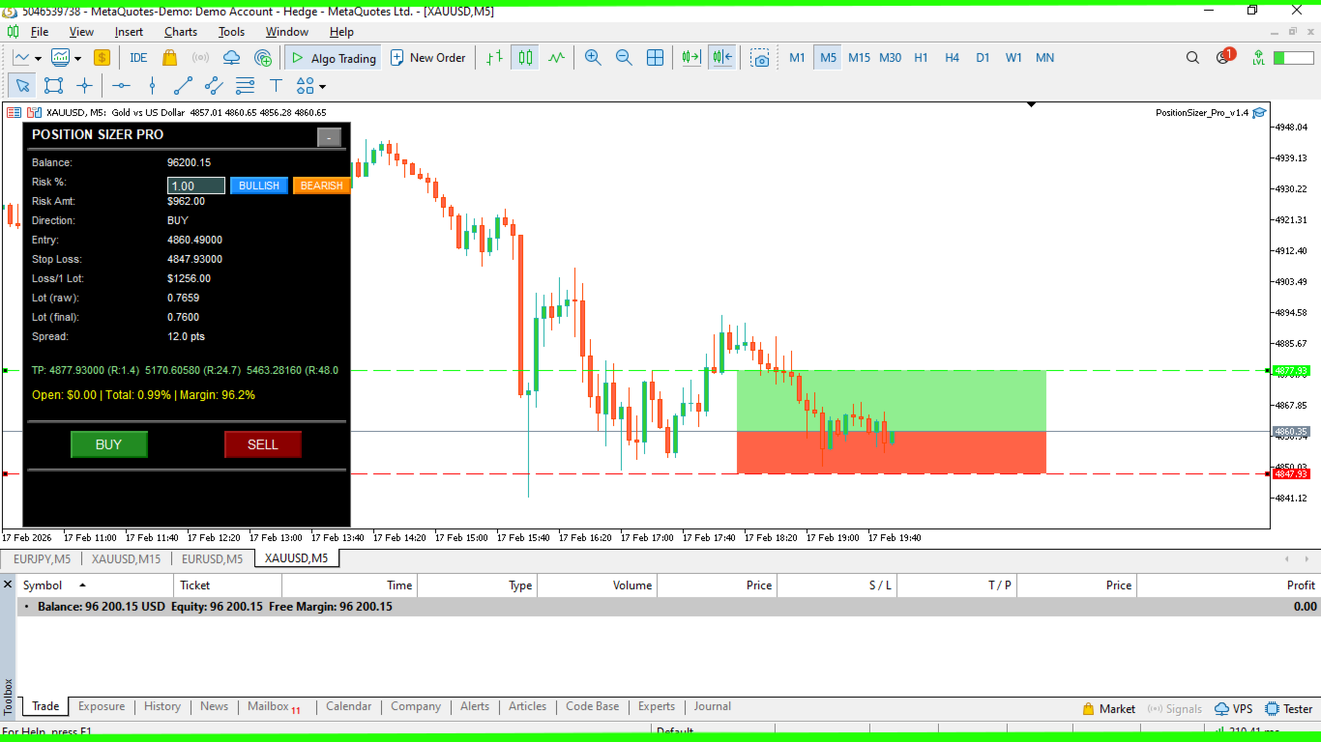Toggle Algo Trading
The image size is (1321, 742).
pos(333,58)
